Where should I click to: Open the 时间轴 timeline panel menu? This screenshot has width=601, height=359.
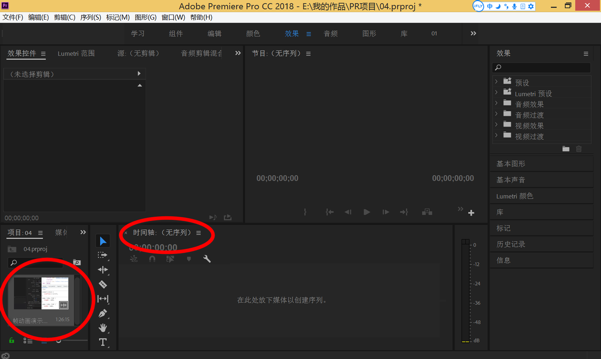(198, 233)
